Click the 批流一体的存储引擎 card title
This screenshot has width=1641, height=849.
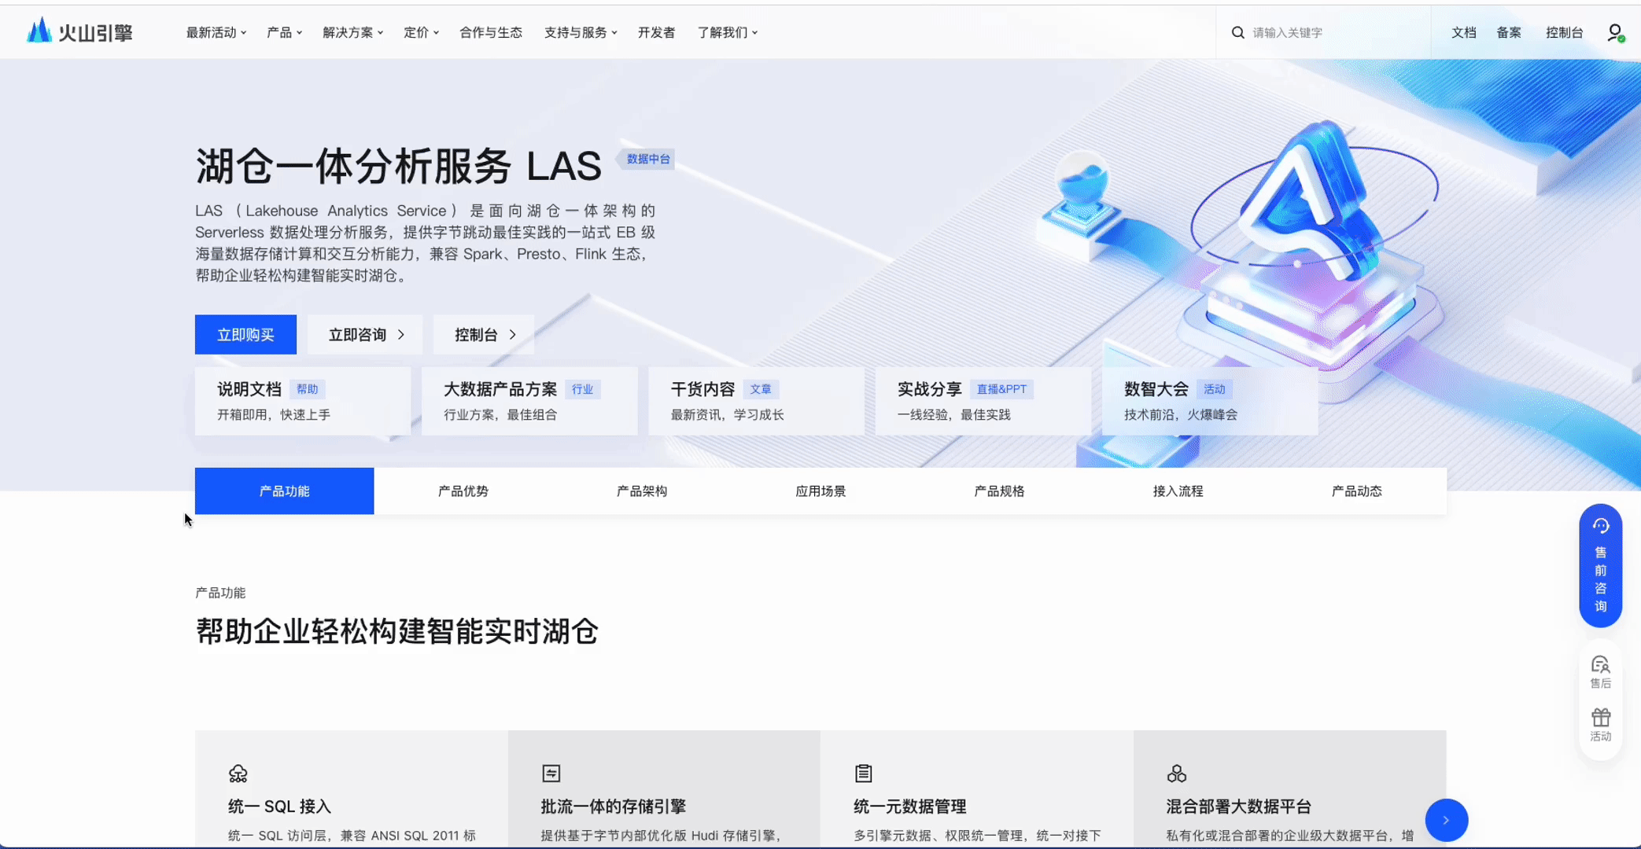click(x=613, y=807)
